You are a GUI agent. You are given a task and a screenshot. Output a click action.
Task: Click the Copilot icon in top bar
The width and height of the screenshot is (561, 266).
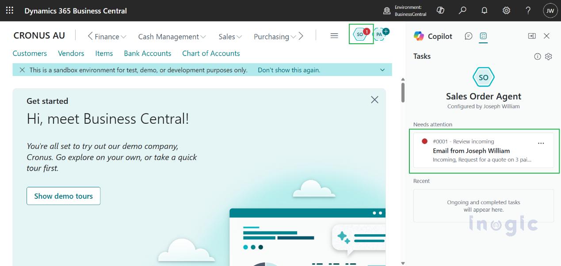coord(440,10)
